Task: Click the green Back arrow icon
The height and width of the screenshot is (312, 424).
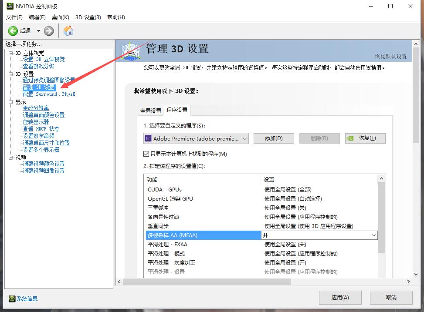Action: [x=13, y=31]
